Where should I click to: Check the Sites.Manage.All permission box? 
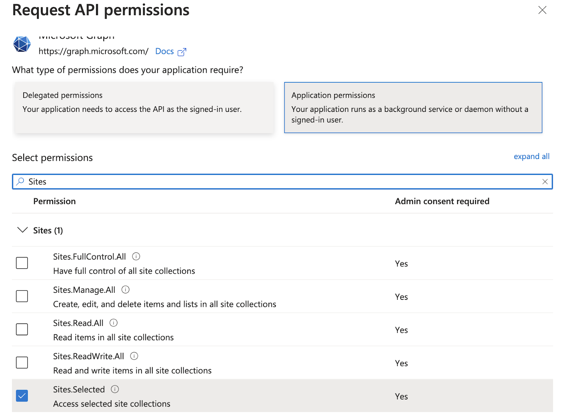coord(22,296)
